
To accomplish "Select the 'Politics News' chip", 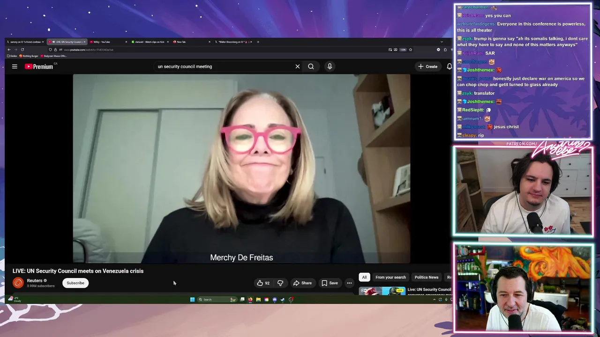I will pyautogui.click(x=426, y=277).
